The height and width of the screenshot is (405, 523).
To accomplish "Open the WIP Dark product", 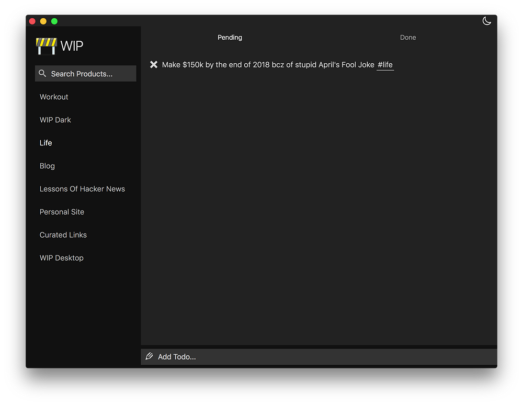I will (x=55, y=120).
